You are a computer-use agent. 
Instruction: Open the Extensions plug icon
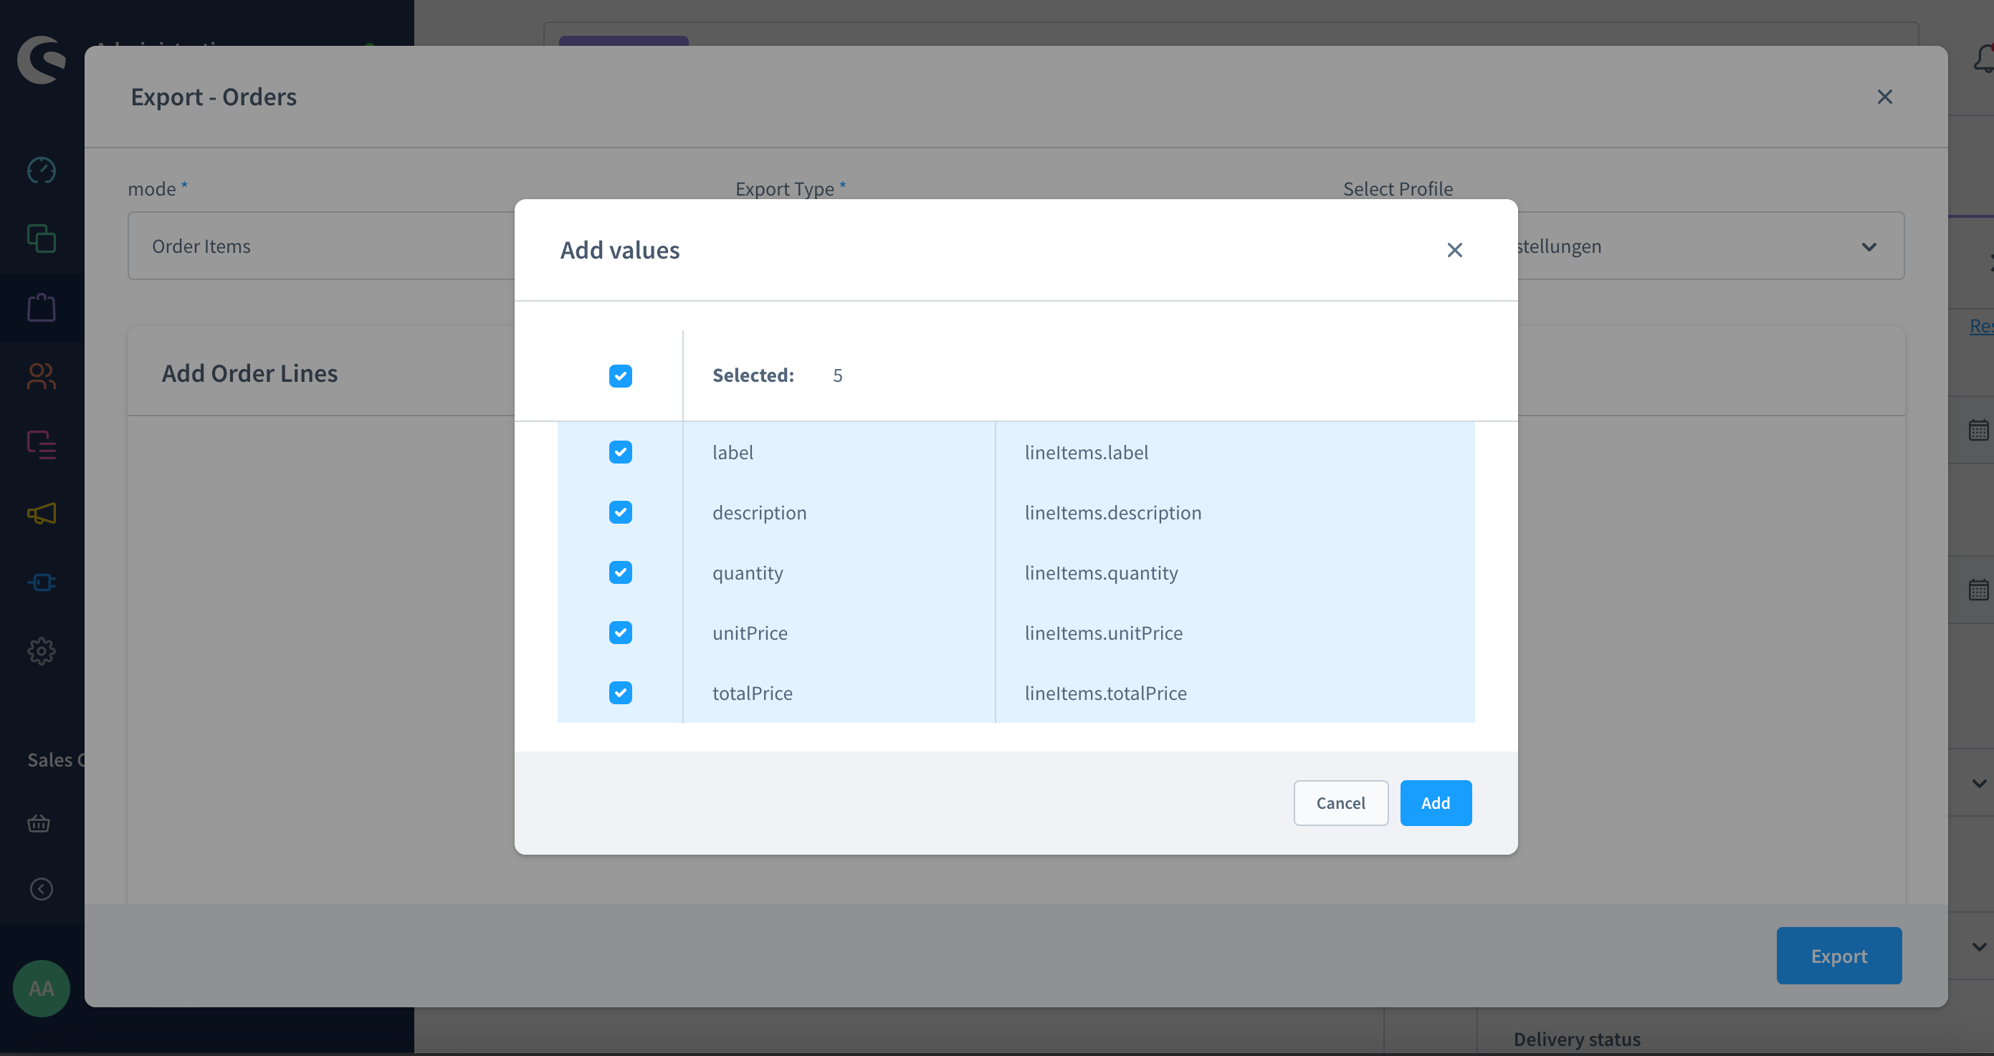pyautogui.click(x=41, y=582)
